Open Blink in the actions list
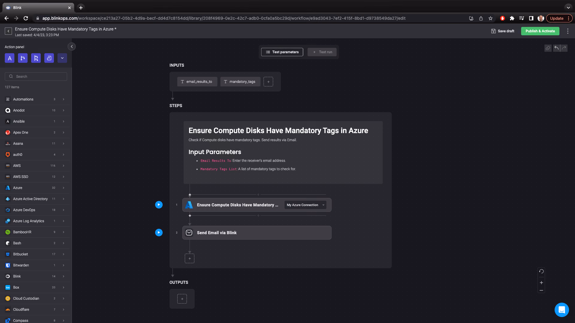Viewport: 575px width, 323px height. point(35,276)
